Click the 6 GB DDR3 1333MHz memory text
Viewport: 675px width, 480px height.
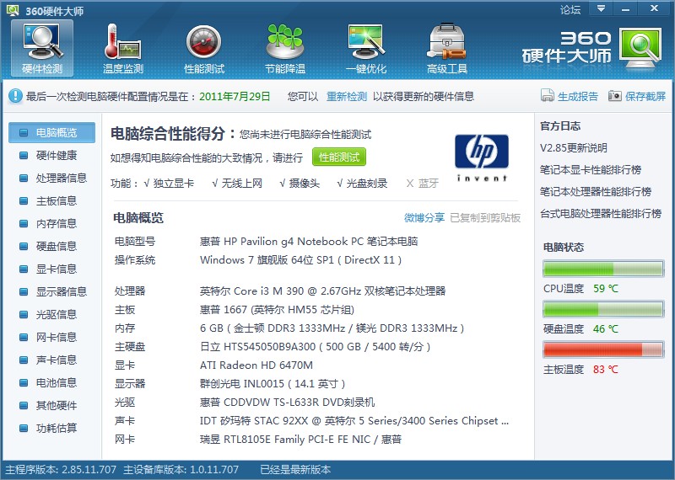point(332,328)
